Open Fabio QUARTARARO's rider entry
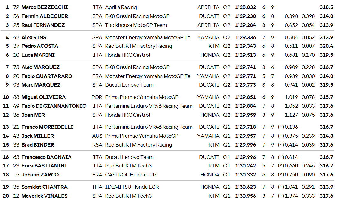Image resolution: width=344 pixels, height=203 pixels. tap(47, 76)
